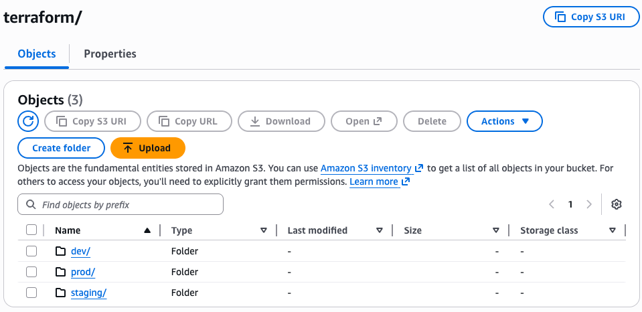Click the refresh objects icon
This screenshot has height=312, width=642.
28,121
